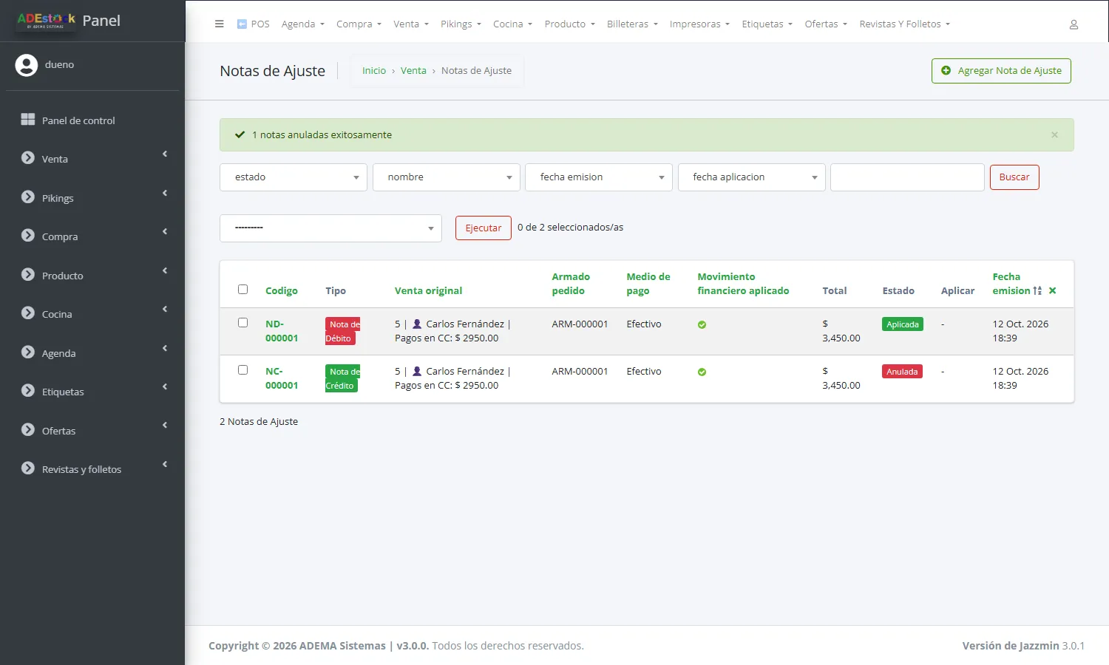The width and height of the screenshot is (1109, 665).
Task: Toggle the sidebar hamburger menu icon
Action: [x=219, y=24]
